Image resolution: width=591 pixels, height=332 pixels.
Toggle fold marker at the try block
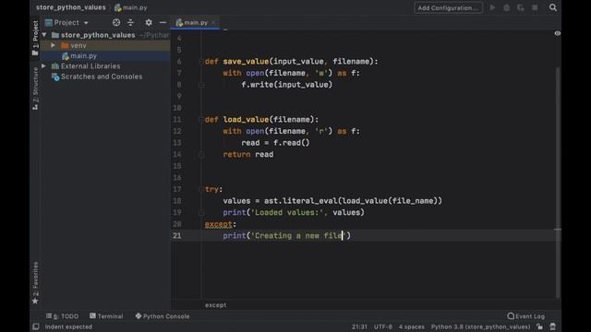[200, 189]
